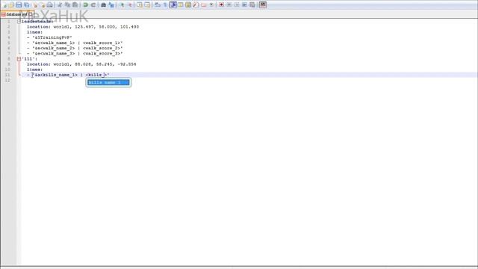478x269 pixels.
Task: Toggle word wrap in the toolbar
Action: pyautogui.click(x=158, y=5)
